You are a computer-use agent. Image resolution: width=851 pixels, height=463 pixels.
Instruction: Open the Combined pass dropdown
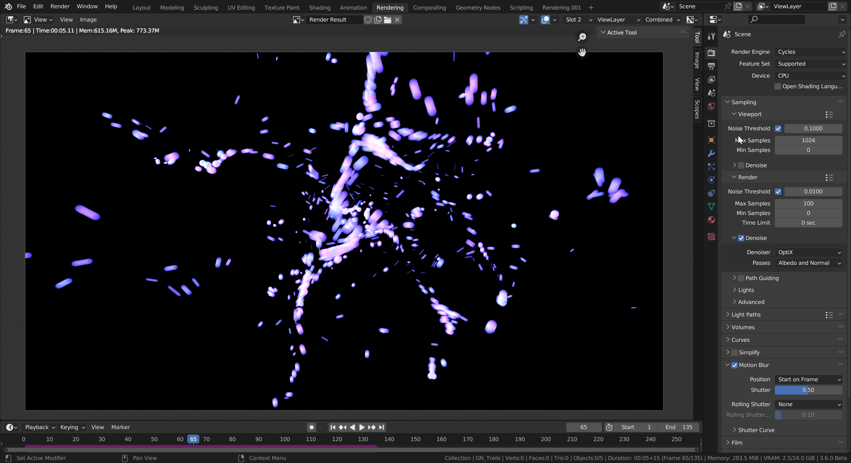(663, 20)
